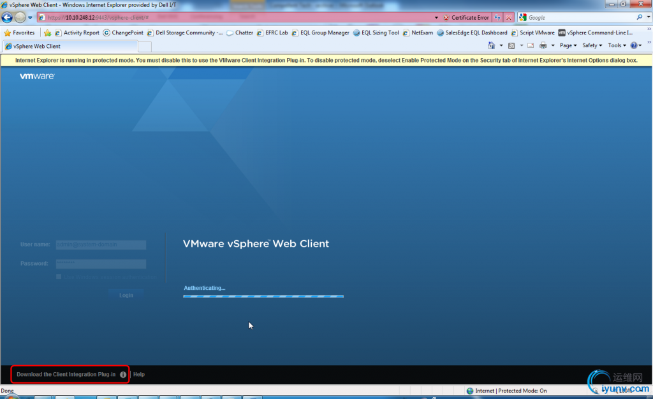This screenshot has width=653, height=399.
Task: Open the Script VMware favorite
Action: coord(532,33)
